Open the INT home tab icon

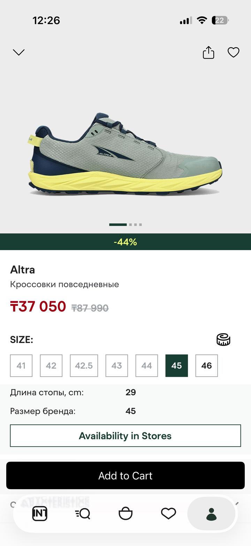pyautogui.click(x=40, y=514)
